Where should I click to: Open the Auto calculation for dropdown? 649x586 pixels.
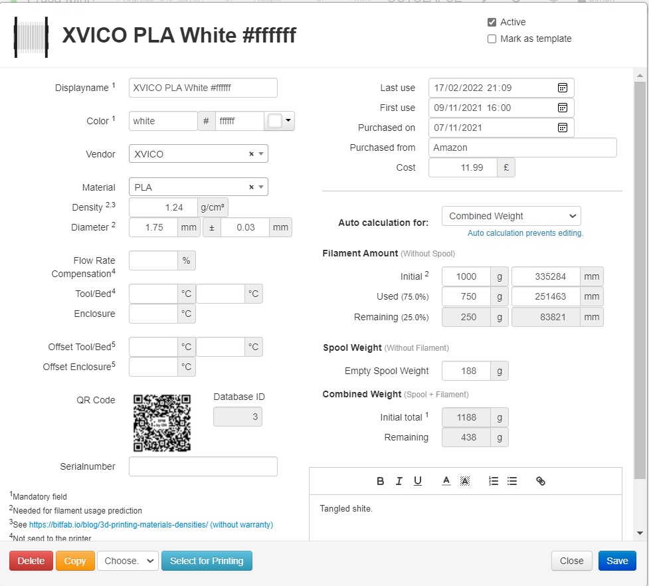point(511,216)
